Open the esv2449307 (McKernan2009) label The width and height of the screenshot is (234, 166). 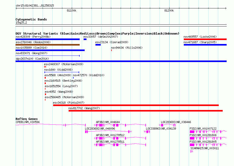coord(64,64)
